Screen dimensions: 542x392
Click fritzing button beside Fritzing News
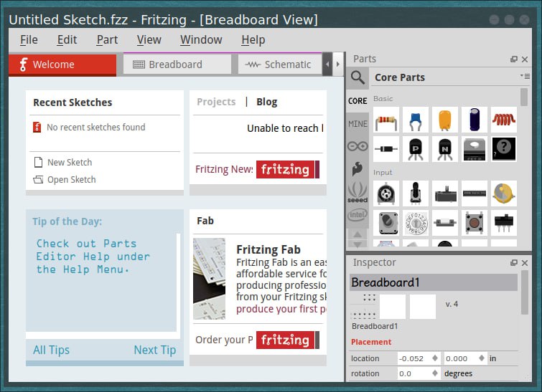(288, 169)
